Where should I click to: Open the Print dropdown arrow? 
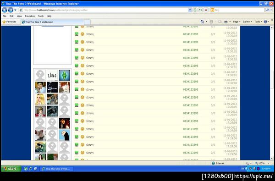[x=230, y=22]
